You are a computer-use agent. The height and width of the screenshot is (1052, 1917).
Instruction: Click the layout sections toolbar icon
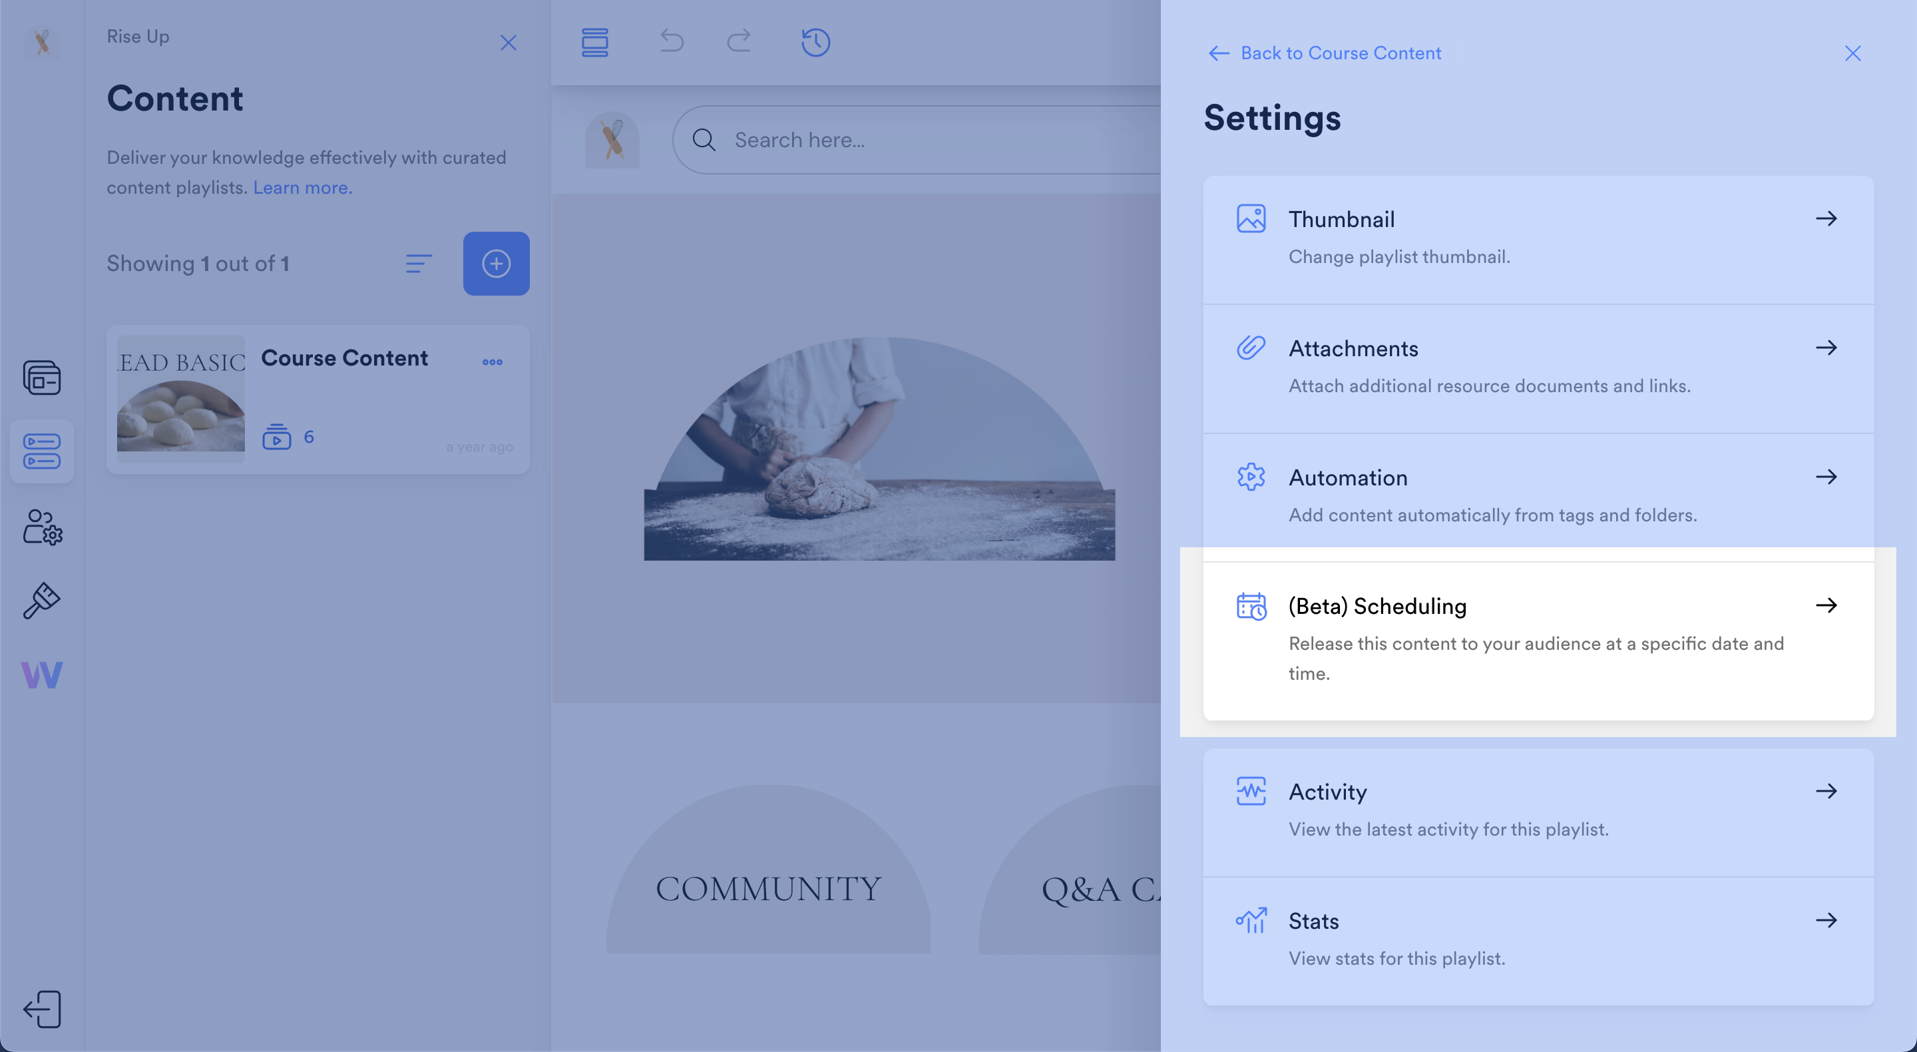594,43
